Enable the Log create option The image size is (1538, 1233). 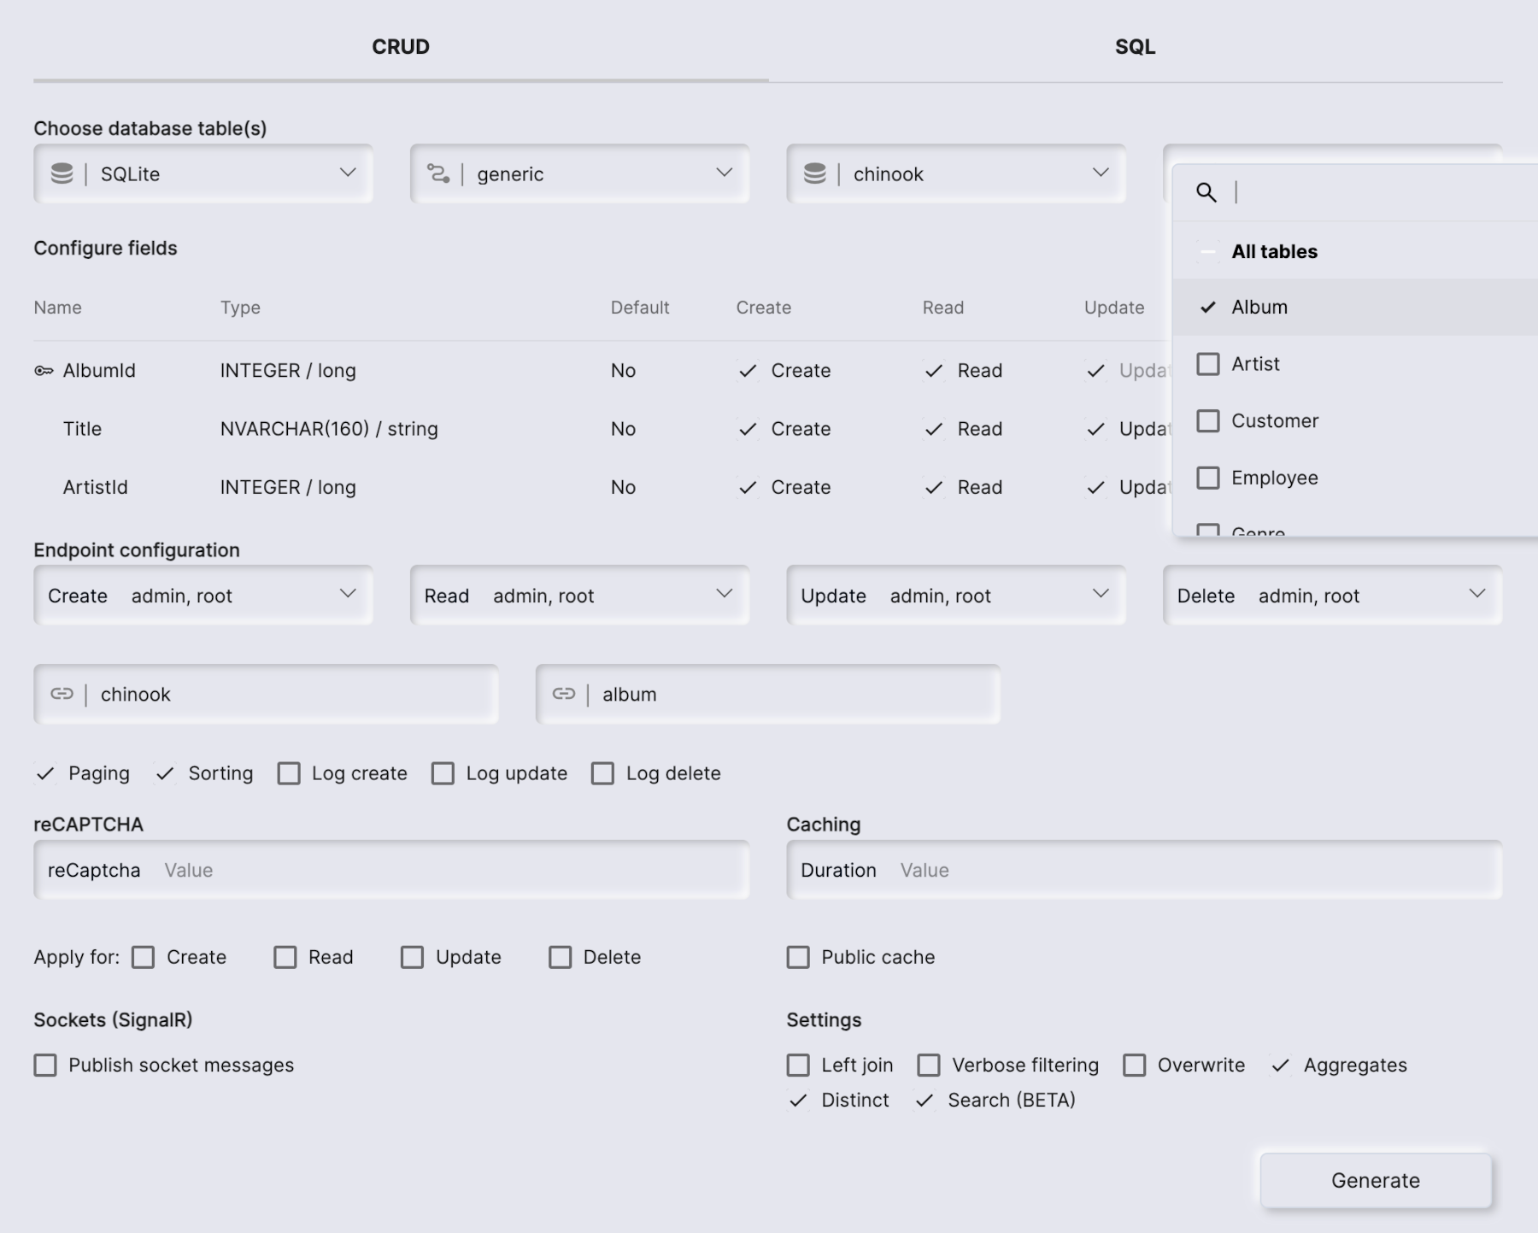click(x=289, y=772)
